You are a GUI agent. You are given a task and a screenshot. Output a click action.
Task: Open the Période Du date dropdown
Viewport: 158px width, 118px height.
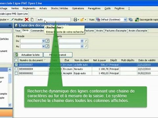(x=43, y=41)
